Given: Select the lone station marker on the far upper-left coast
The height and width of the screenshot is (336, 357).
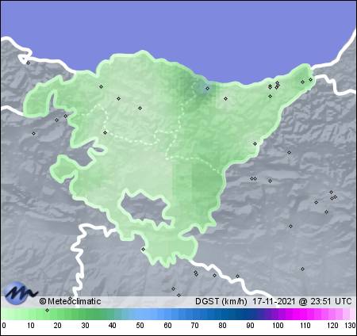Looking at the screenshot, I should coord(28,63).
